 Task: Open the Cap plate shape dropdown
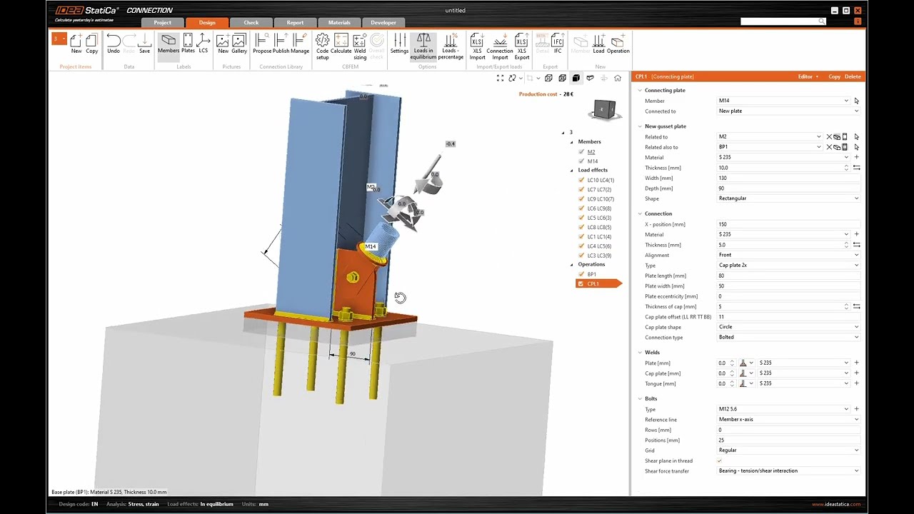pyautogui.click(x=788, y=327)
